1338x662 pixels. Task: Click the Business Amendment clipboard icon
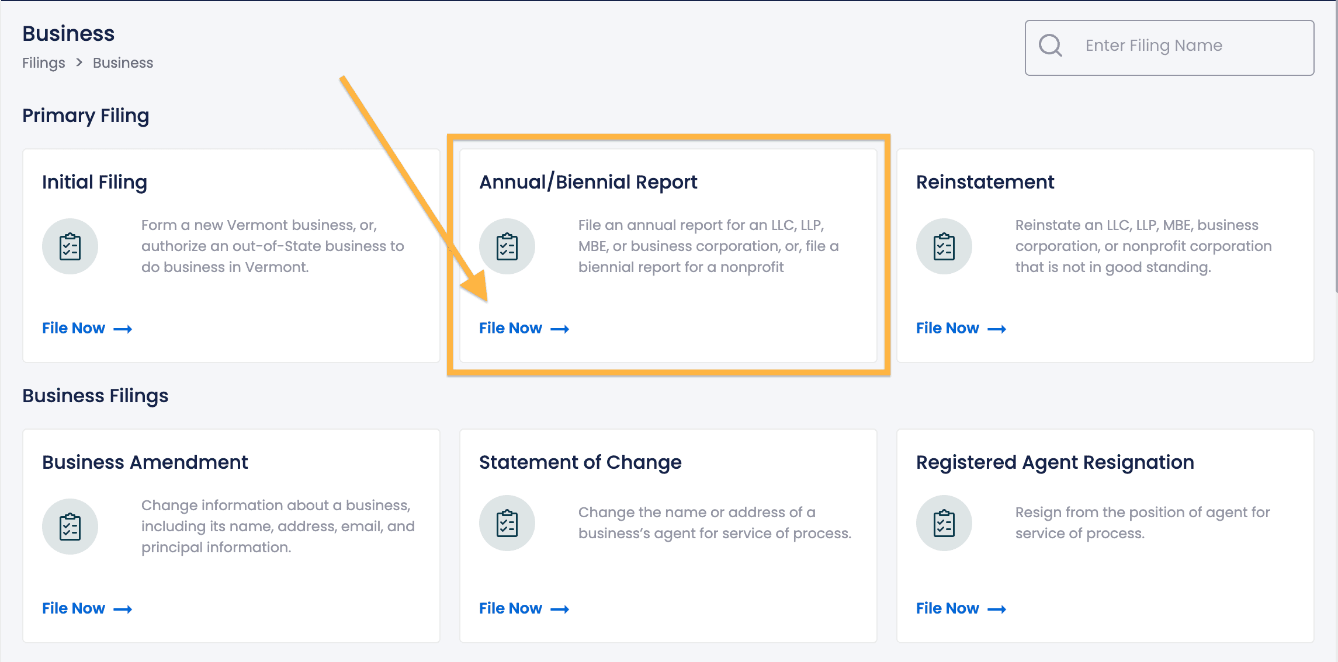point(70,526)
